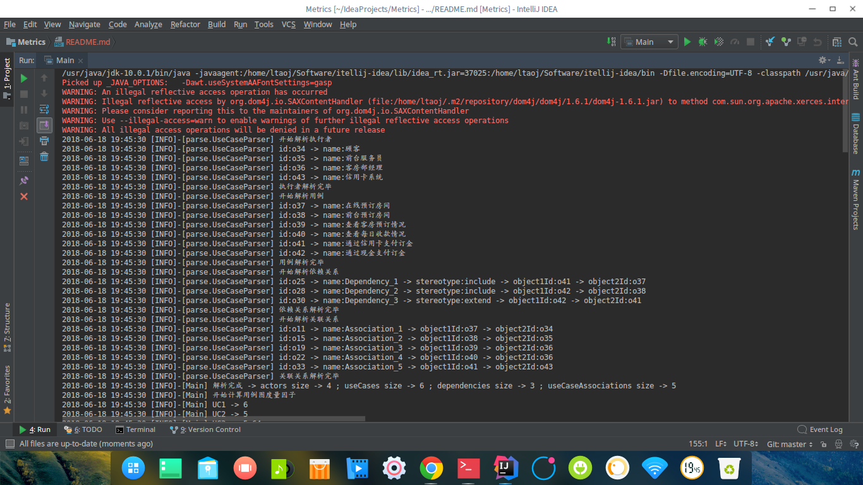
Task: Open the Event Log
Action: tap(820, 429)
